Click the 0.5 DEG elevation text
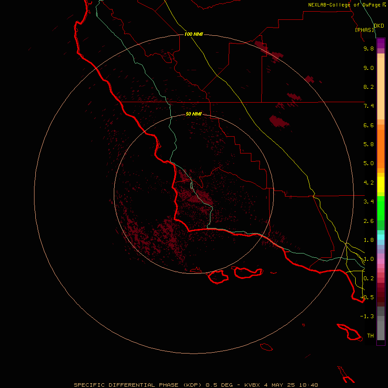The height and width of the screenshot is (388, 388). (219, 385)
